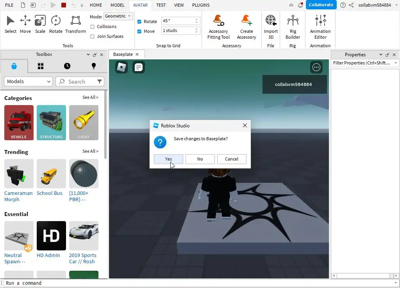Click the new file icon
Screen dimensions: 400x300
(23, 5)
